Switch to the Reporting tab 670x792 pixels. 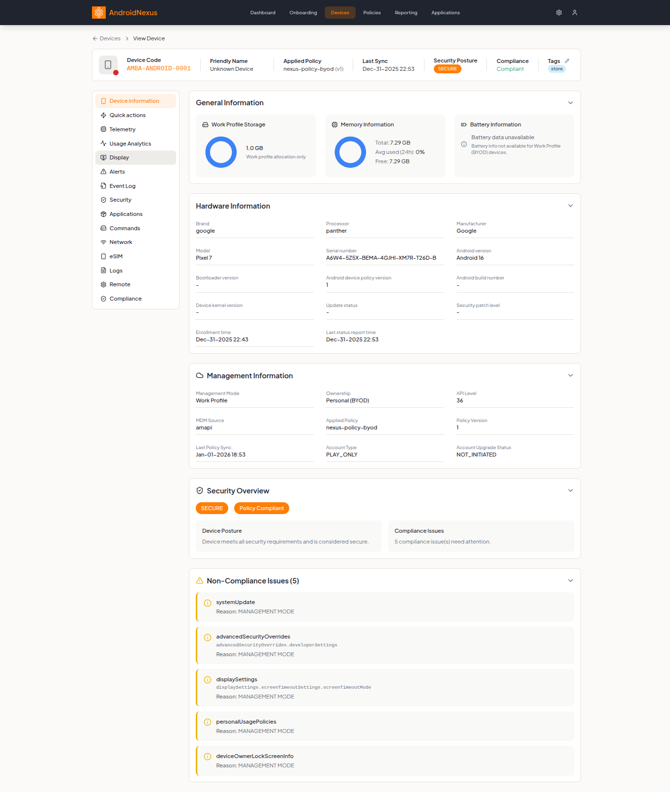(x=406, y=13)
